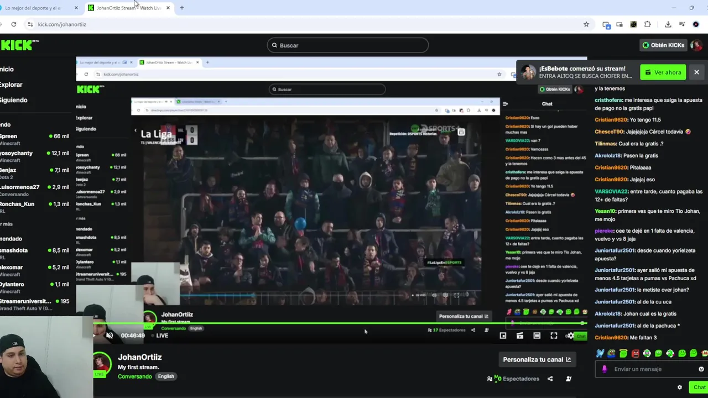708x398 pixels.
Task: Click the Obtén KICKs button
Action: (x=663, y=45)
